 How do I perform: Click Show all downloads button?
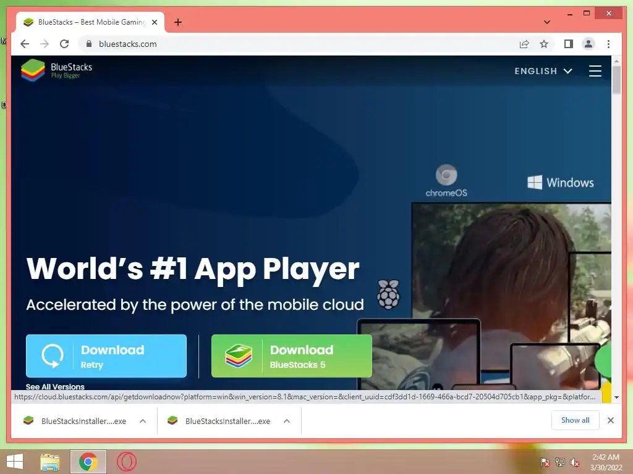pyautogui.click(x=576, y=420)
